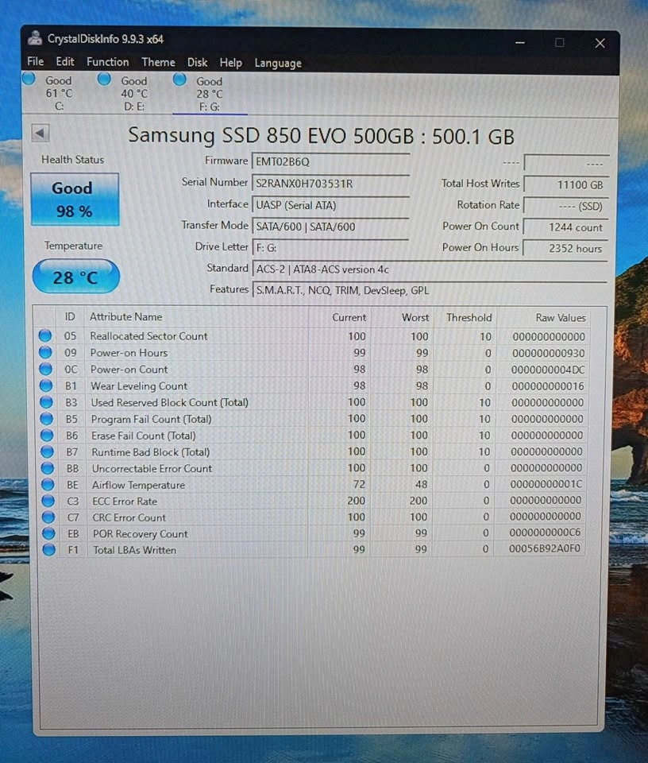Image resolution: width=648 pixels, height=763 pixels.
Task: Click status icon for Used Reserved Block Count
Action: pyautogui.click(x=46, y=402)
